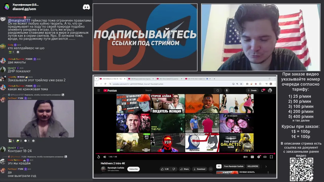Screen dimensions: 324x182
Task: Click the @marginal777 mention
Action: pyautogui.click(x=19, y=20)
